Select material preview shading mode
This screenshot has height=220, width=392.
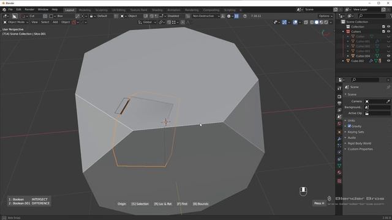[322, 22]
